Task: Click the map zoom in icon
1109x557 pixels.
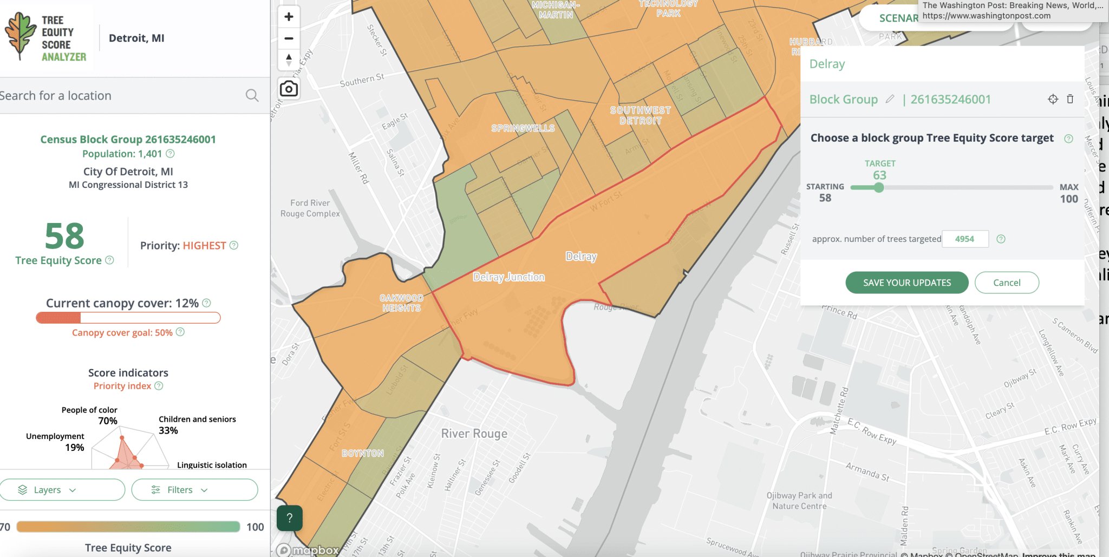Action: (x=289, y=16)
